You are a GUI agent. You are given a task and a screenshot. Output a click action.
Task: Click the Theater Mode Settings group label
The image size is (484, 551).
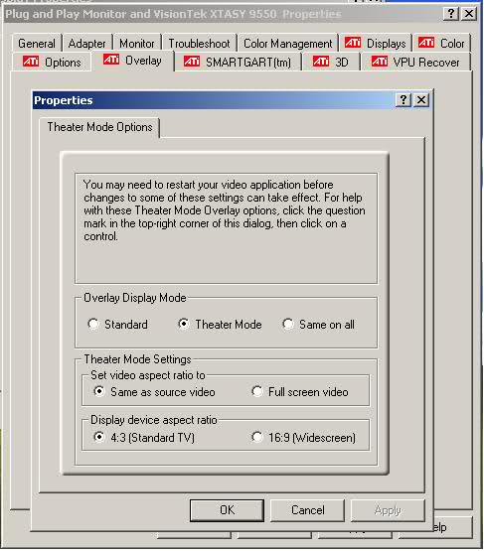137,359
